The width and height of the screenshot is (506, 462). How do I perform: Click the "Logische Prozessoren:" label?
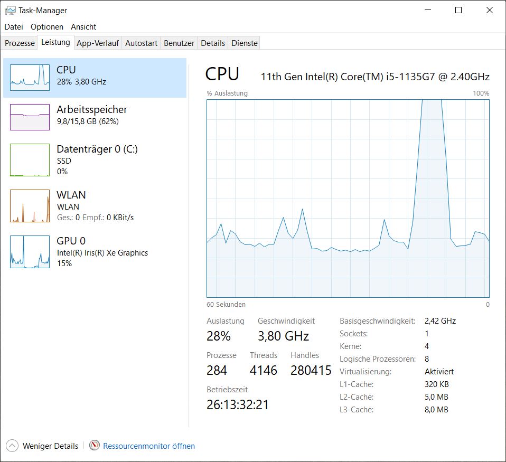tap(378, 359)
